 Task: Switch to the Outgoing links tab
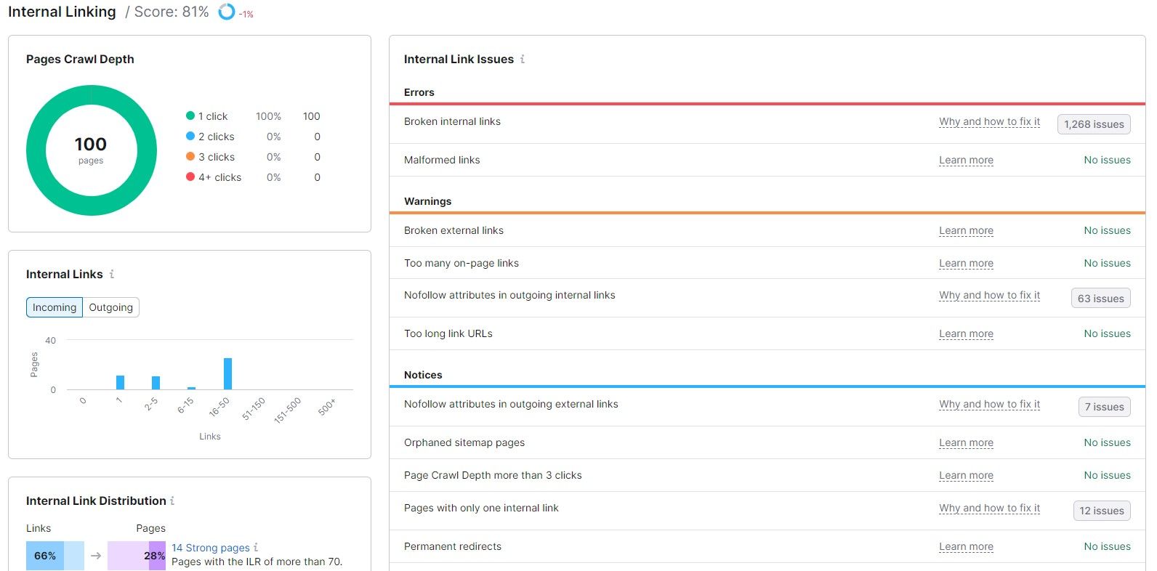pyautogui.click(x=111, y=307)
